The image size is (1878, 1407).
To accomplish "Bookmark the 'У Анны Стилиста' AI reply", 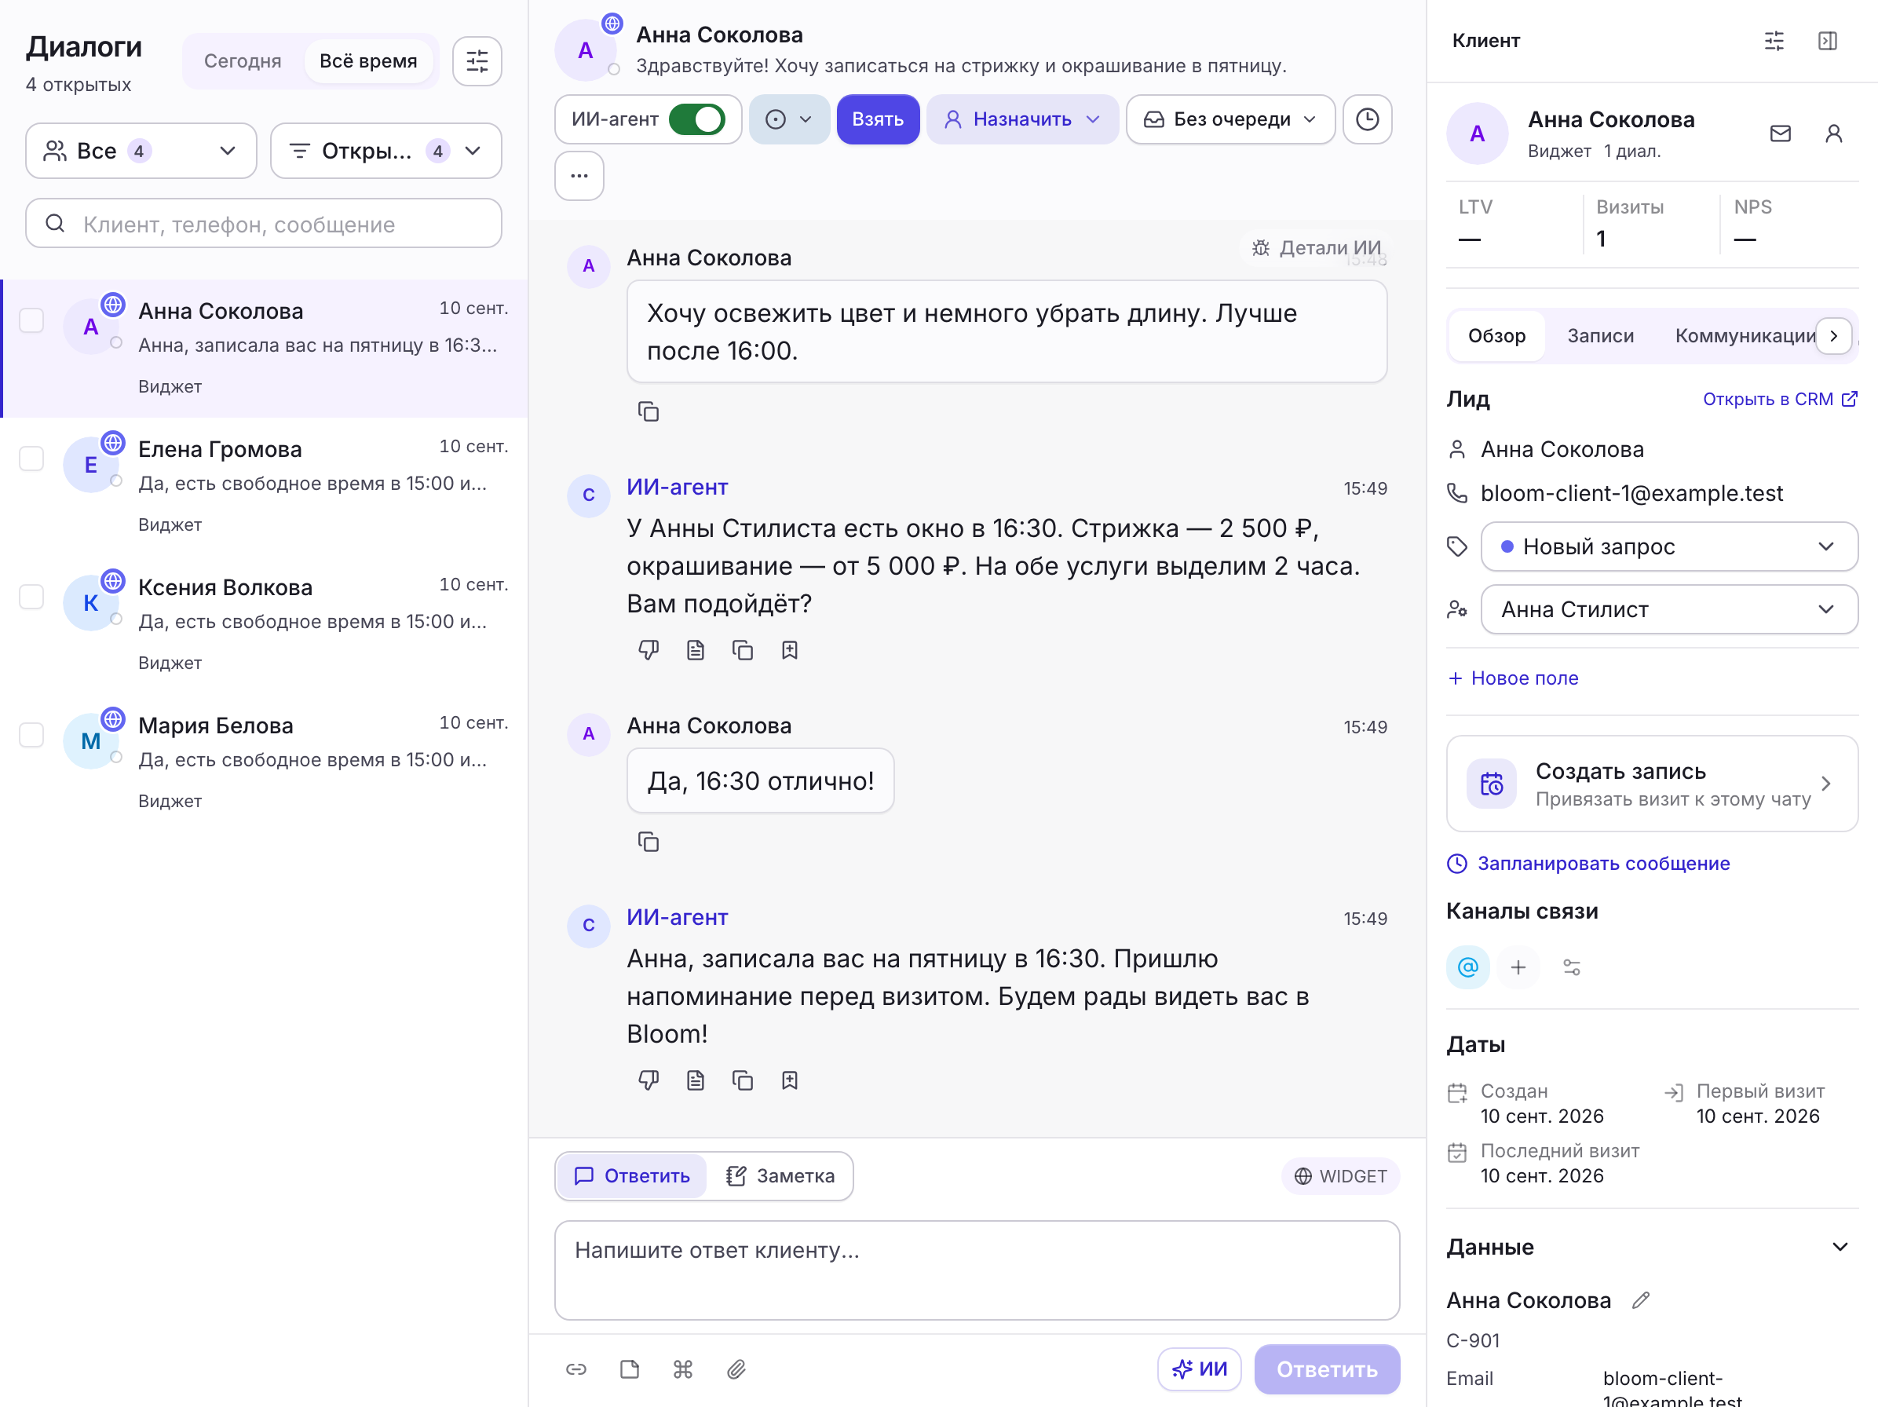I will tap(790, 650).
